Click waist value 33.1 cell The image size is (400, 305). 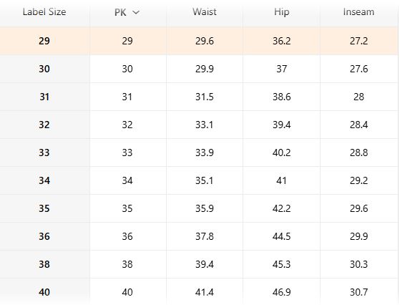(205, 125)
